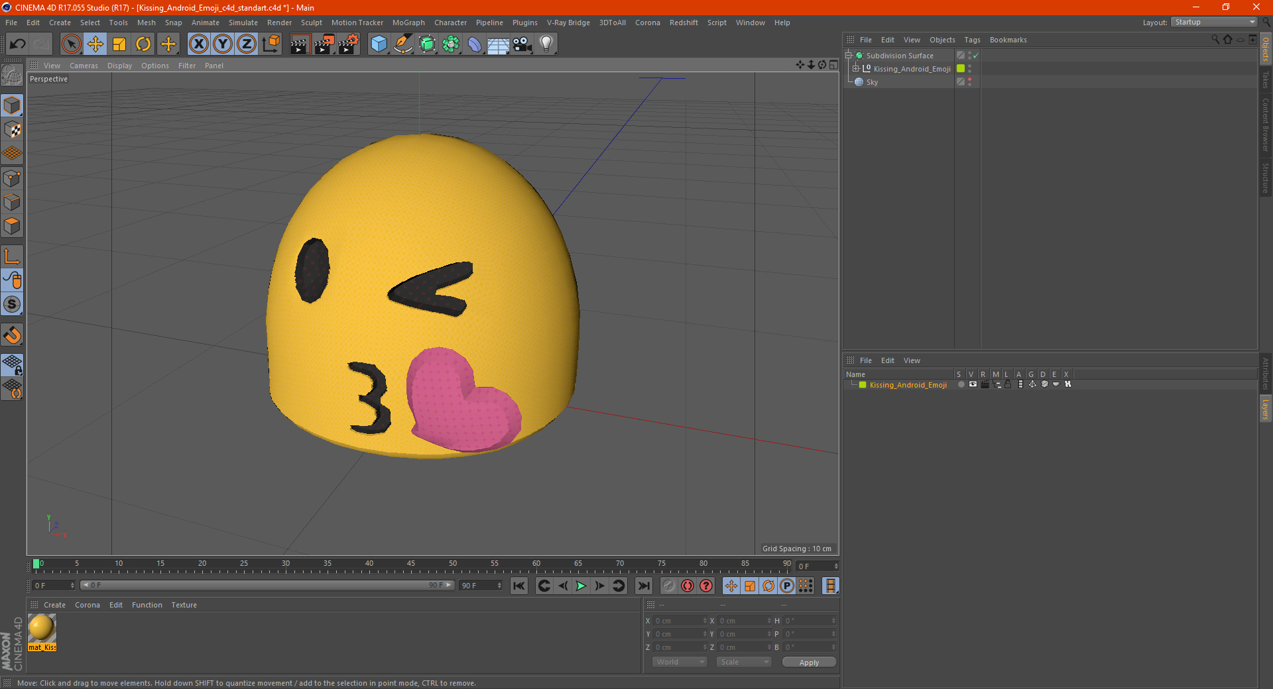Click the Kissing_Android_Emoji green layer swatch
This screenshot has height=689, width=1273.
(961, 68)
